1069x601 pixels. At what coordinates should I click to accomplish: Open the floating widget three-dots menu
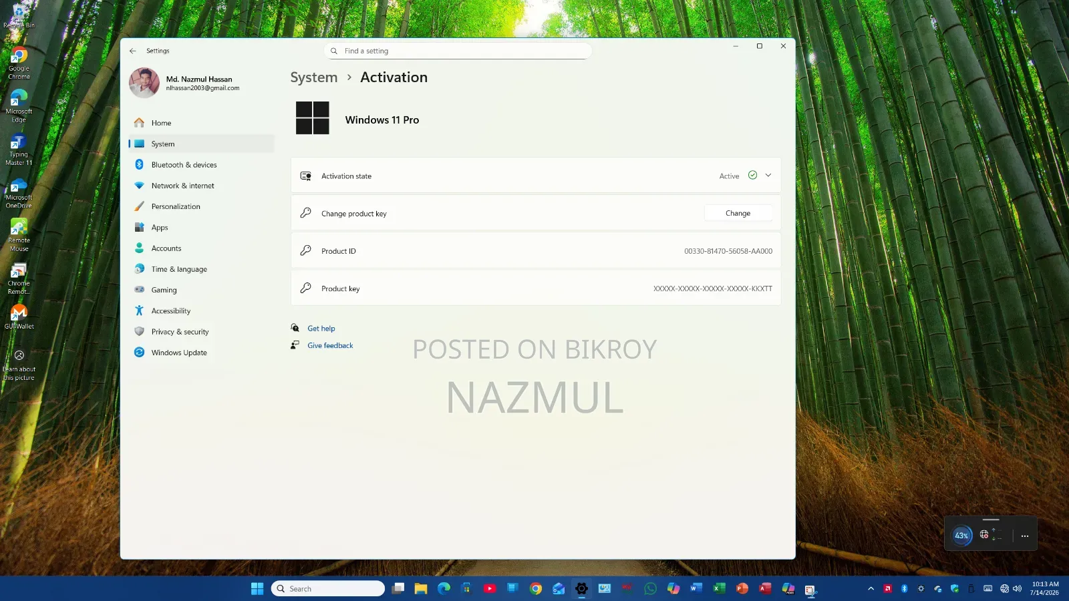(x=1025, y=536)
